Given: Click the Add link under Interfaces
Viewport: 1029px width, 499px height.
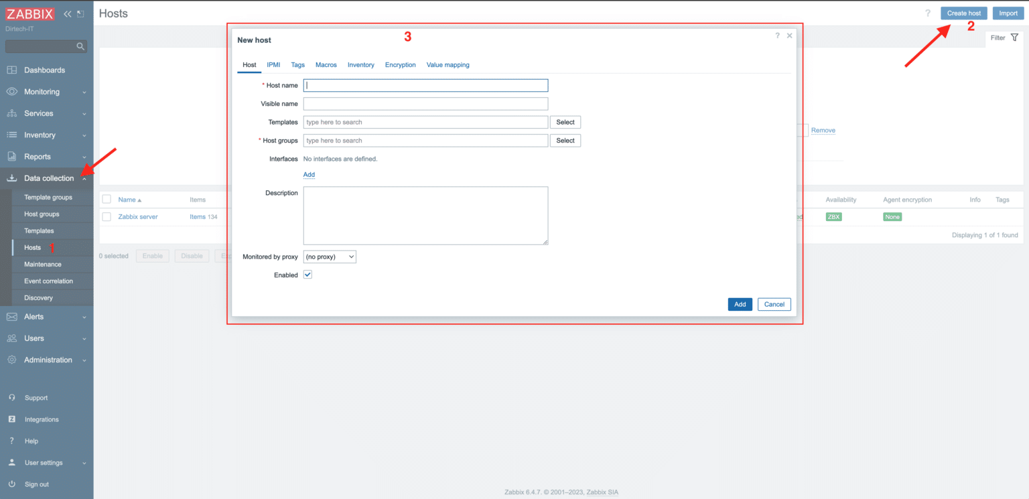Looking at the screenshot, I should click(309, 174).
